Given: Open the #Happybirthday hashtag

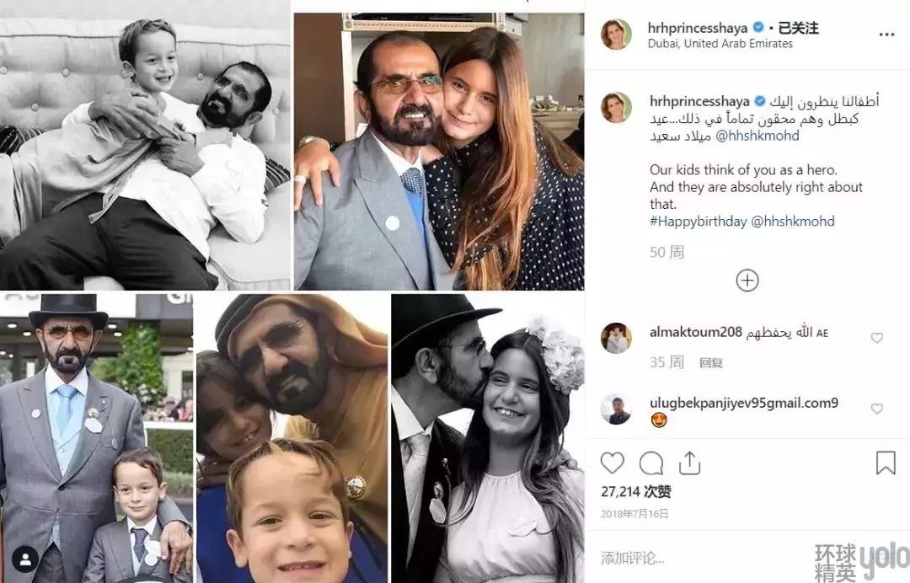Looking at the screenshot, I should (x=699, y=222).
